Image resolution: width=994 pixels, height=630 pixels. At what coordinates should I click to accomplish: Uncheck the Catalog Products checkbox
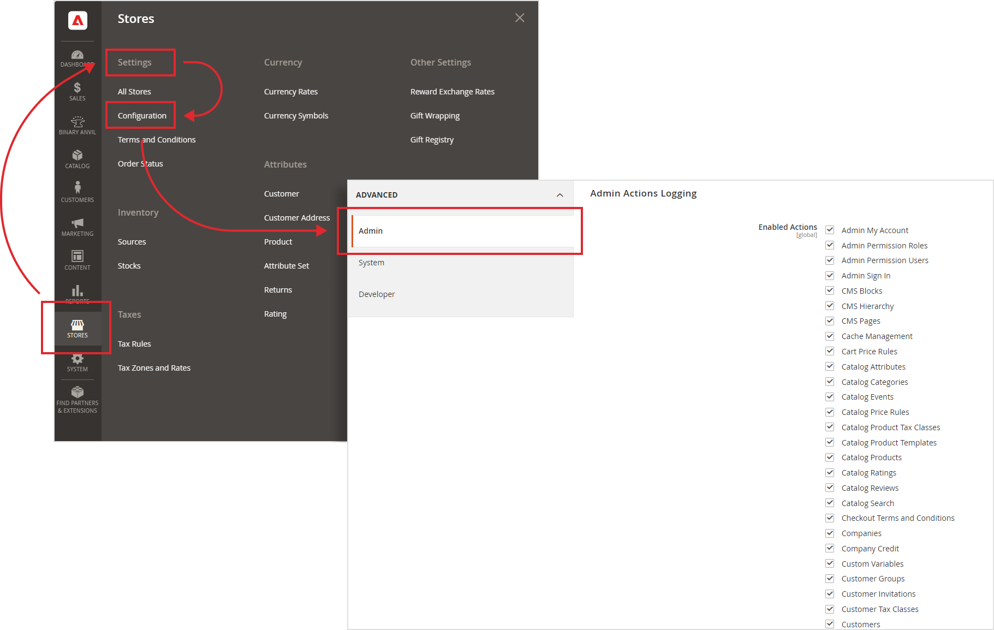pos(830,457)
